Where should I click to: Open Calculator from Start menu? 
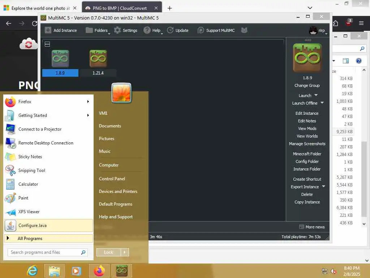click(48, 184)
